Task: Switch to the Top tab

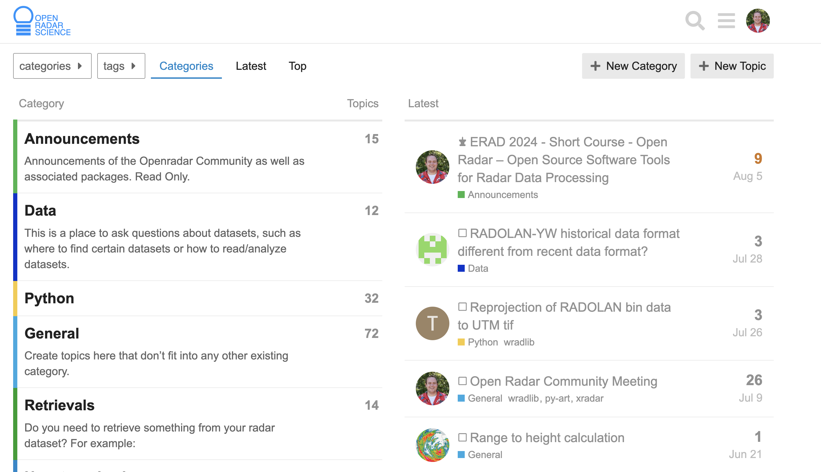Action: [x=297, y=66]
